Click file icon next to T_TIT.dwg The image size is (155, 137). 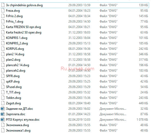tap(3, 92)
